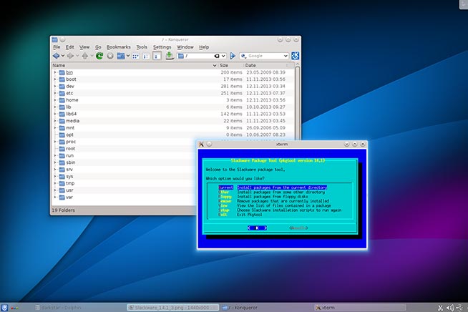This screenshot has width=468, height=312.
Task: Open the Up button's dropdown arrow
Action: (x=92, y=56)
